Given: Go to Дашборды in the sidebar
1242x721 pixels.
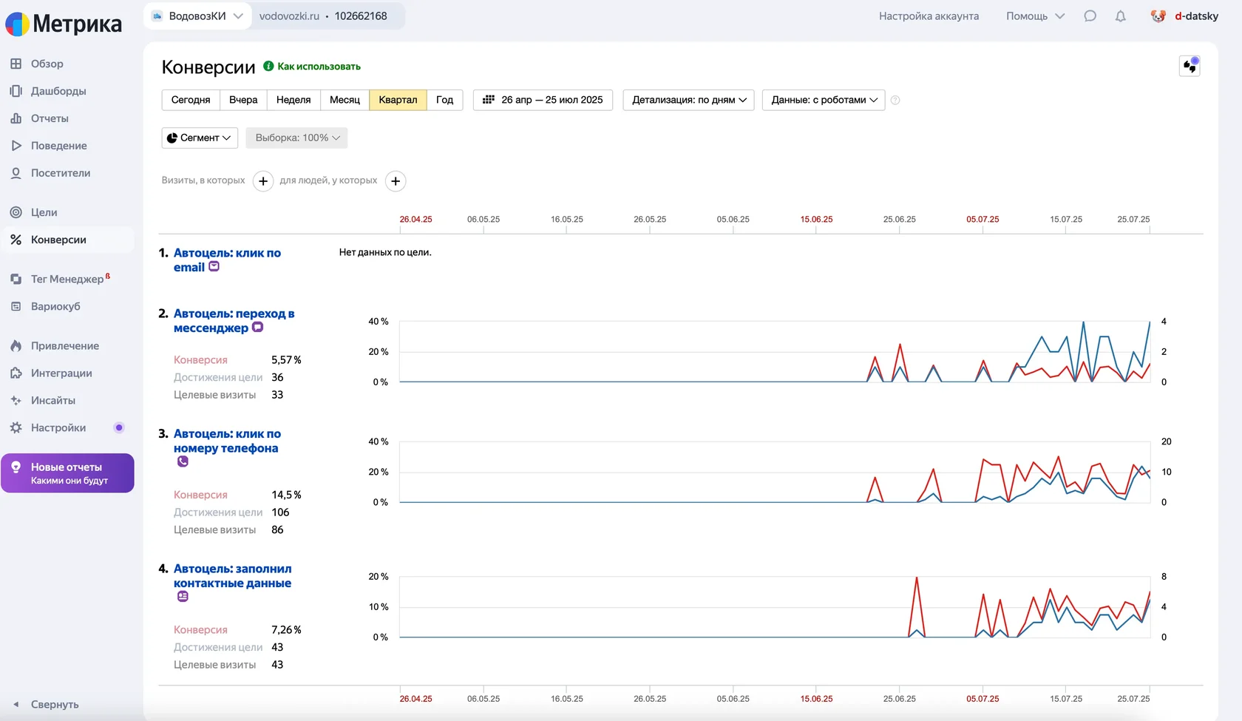Looking at the screenshot, I should coord(58,91).
